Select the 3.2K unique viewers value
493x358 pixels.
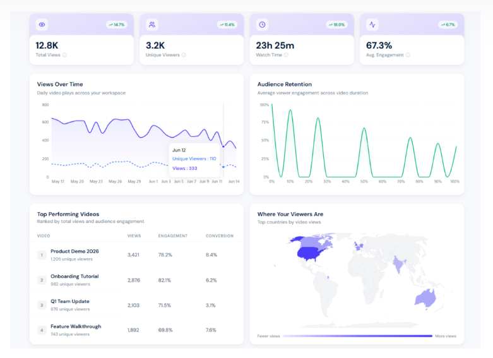pos(155,45)
